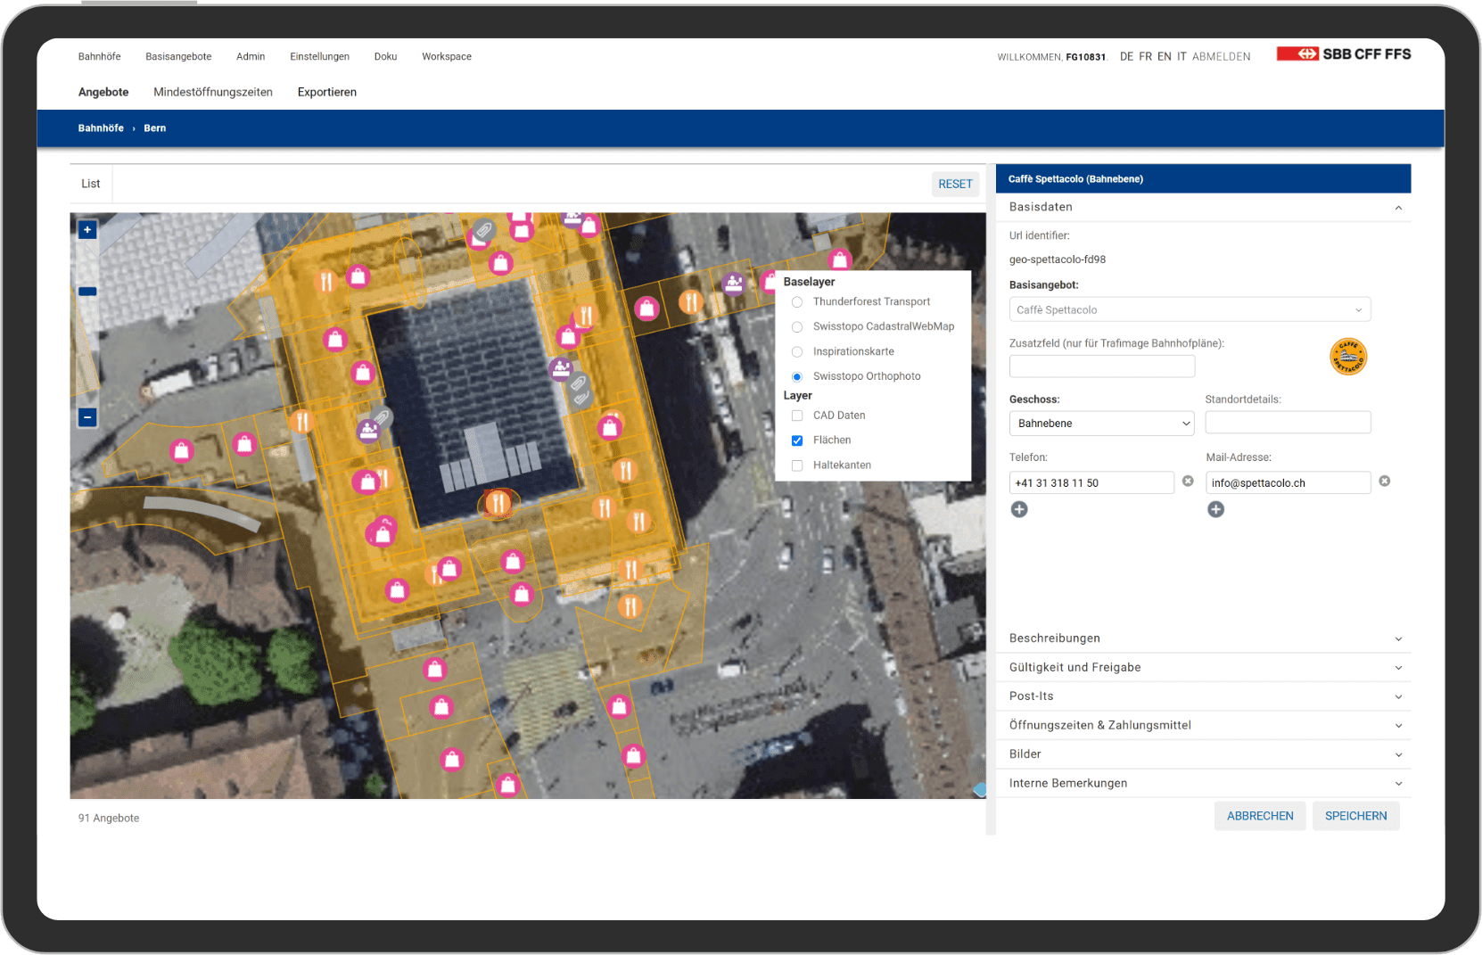Screen dimensions: 1482x955
Task: Open the Einstellungen menu
Action: [319, 56]
